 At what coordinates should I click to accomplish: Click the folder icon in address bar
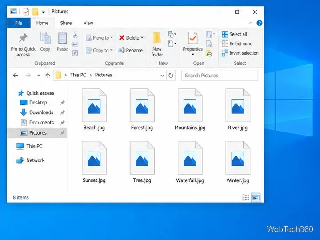(x=58, y=75)
